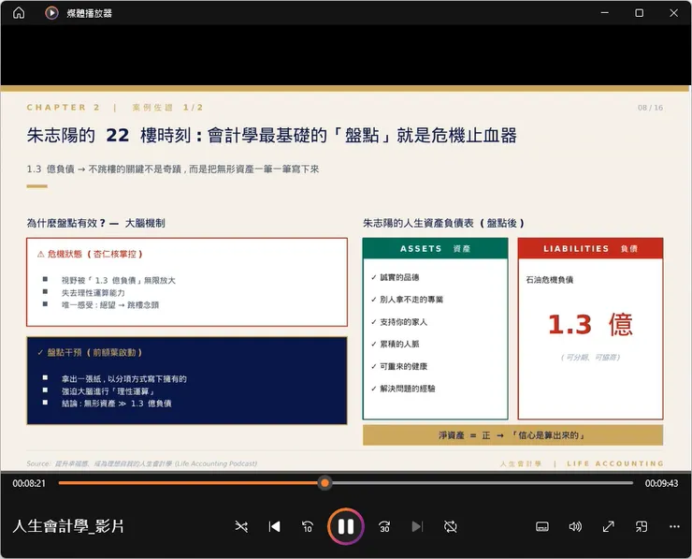The image size is (692, 559).
Task: Go to the previous track
Action: tap(275, 526)
